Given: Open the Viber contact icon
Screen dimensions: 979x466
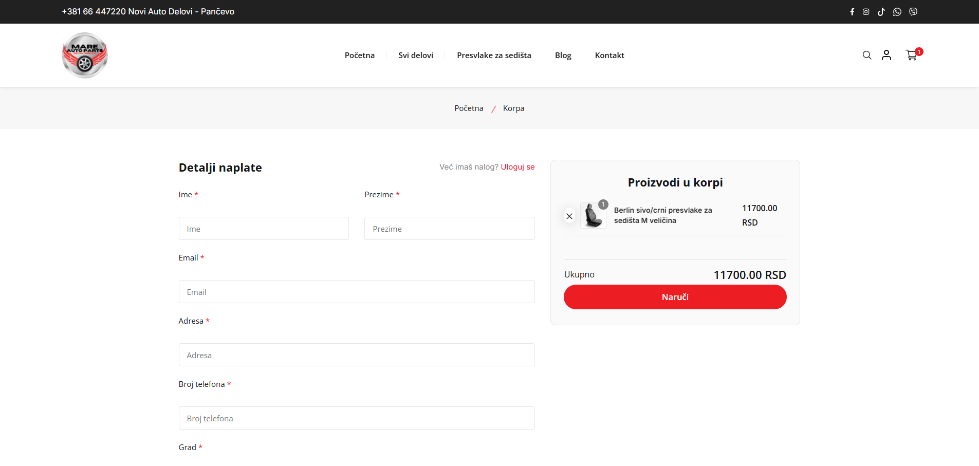Looking at the screenshot, I should 913,12.
